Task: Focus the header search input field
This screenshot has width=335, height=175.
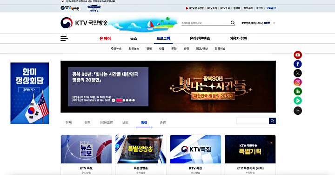Action: [x=206, y=23]
